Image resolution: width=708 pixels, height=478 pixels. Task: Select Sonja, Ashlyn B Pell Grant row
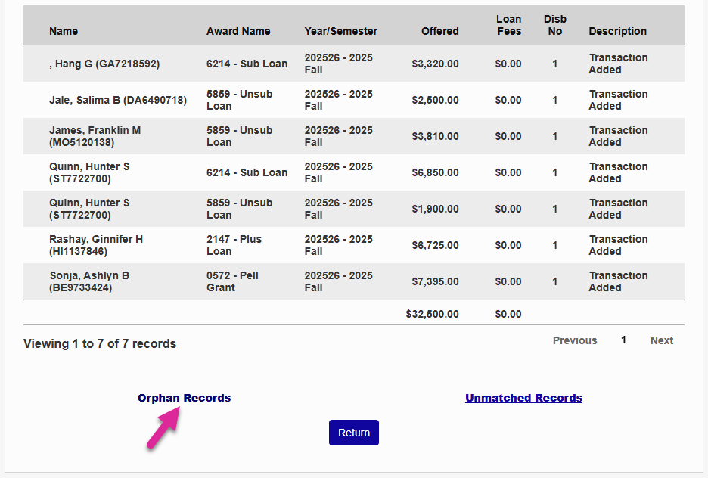[x=89, y=281]
